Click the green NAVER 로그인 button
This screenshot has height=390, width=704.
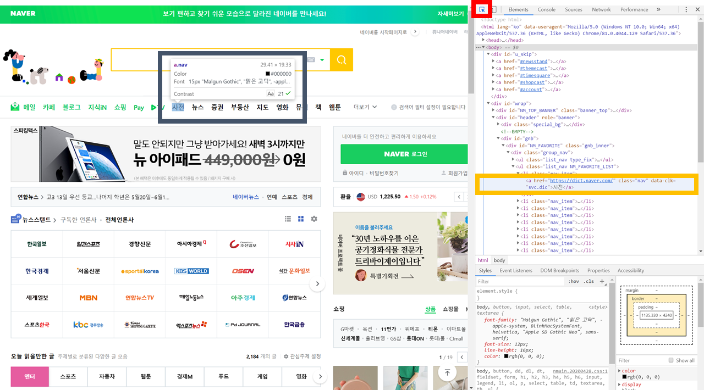click(x=403, y=154)
